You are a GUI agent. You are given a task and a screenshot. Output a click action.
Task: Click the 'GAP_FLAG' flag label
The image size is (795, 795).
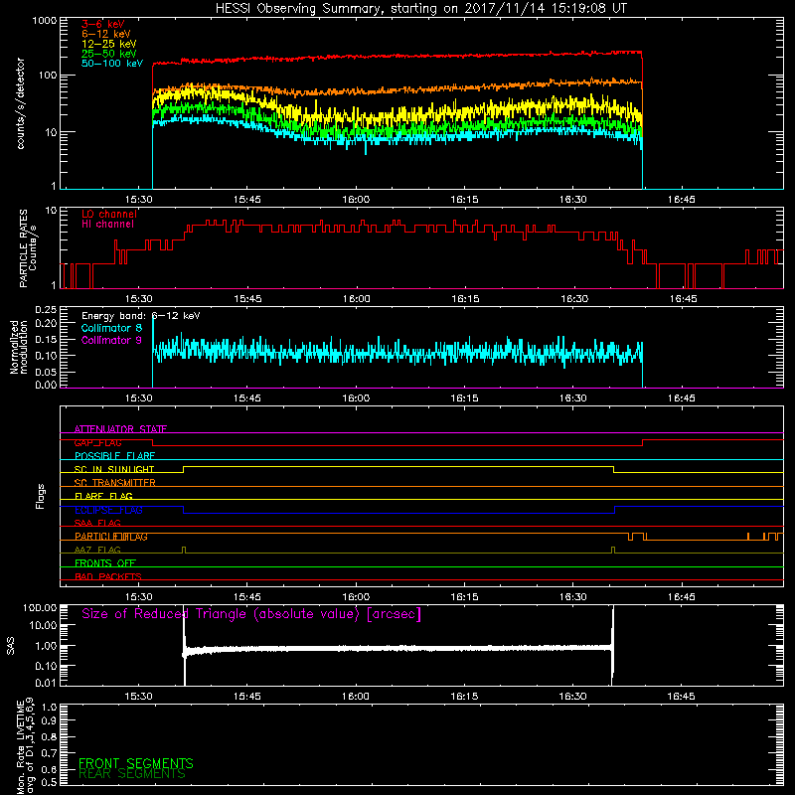pos(97,442)
